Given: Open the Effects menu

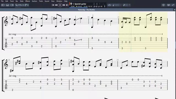Looking at the screenshot, I should (x=28, y=1).
